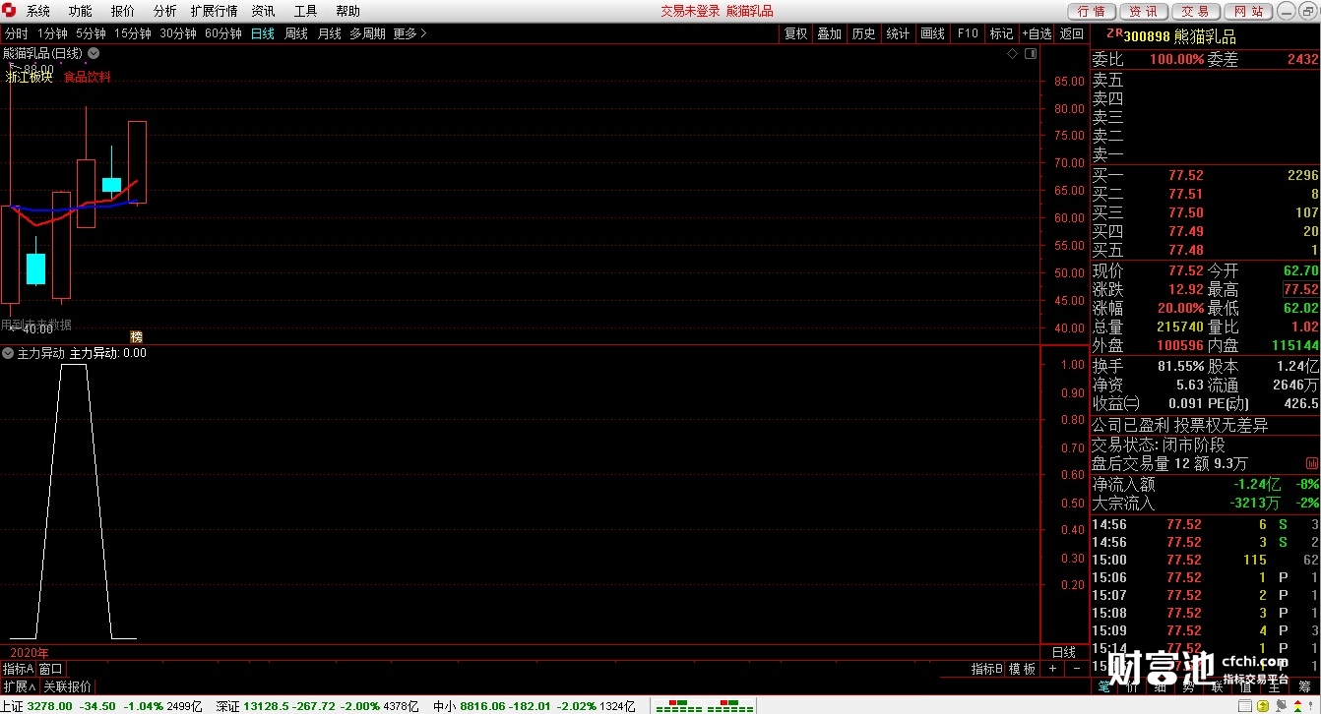
Task: Select the 关联报价 tab
Action: point(68,686)
